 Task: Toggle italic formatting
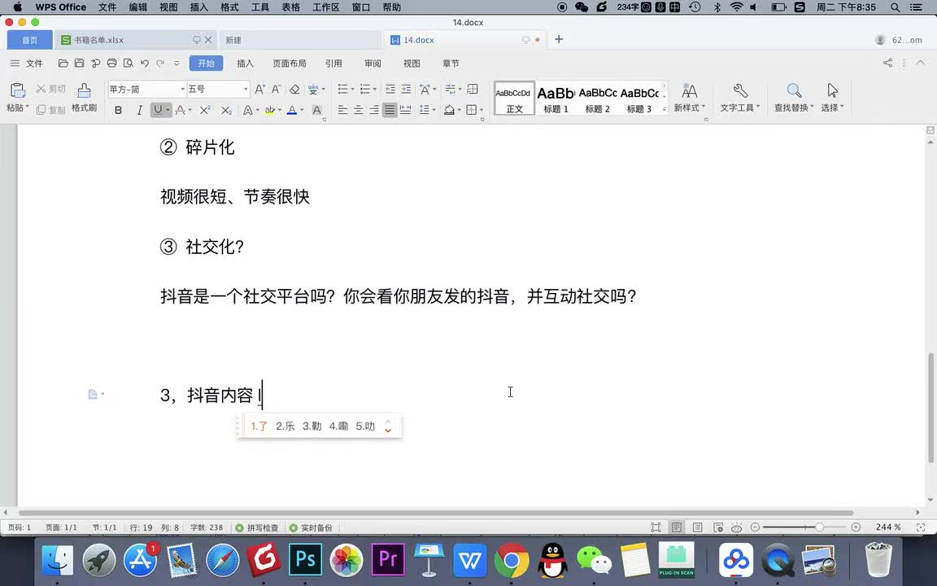coord(139,110)
